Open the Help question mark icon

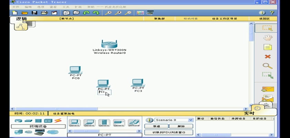(272, 13)
